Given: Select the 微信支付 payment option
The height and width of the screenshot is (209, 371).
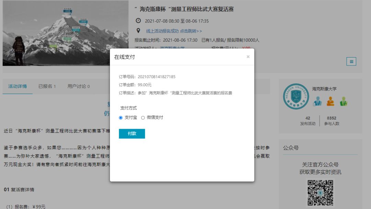Looking at the screenshot, I should point(143,117).
